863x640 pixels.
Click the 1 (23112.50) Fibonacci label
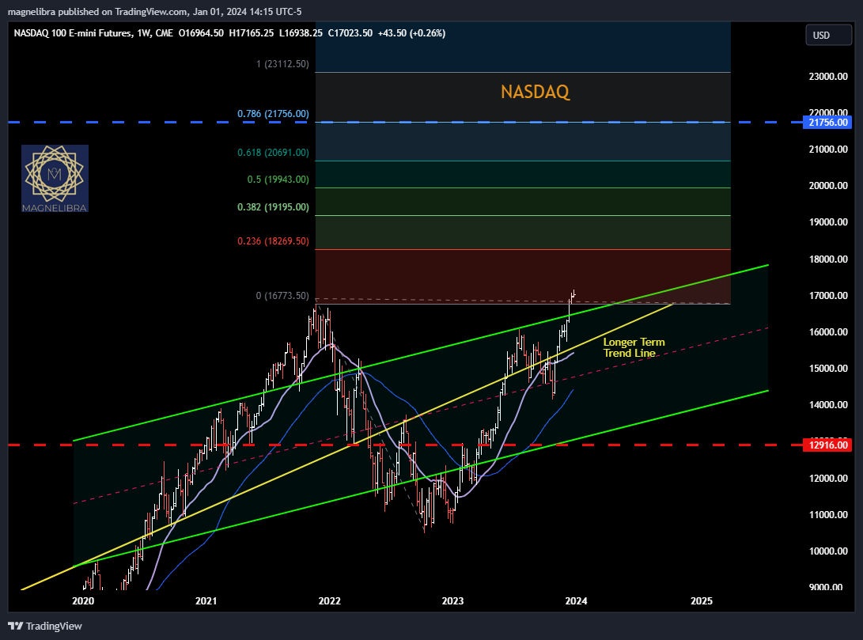click(x=282, y=64)
